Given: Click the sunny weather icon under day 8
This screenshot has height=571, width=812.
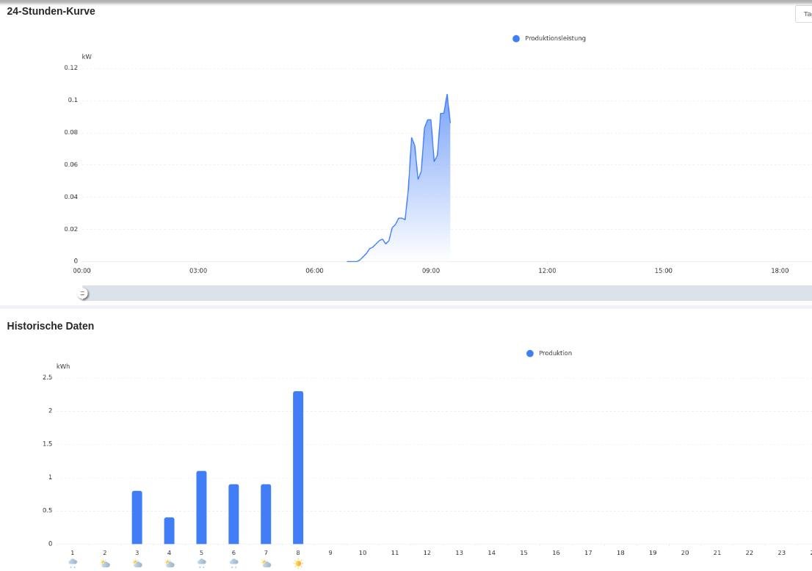Looking at the screenshot, I should pyautogui.click(x=298, y=564).
